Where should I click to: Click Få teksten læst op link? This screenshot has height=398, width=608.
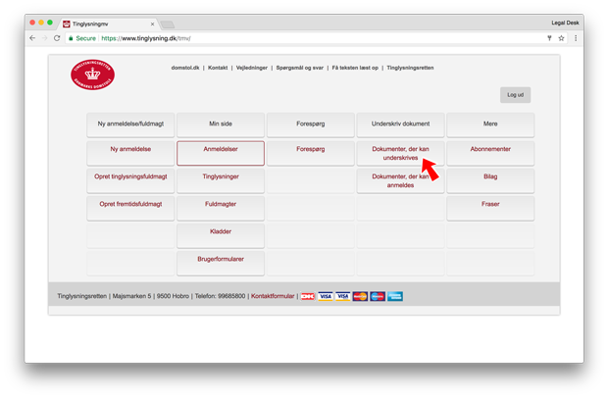[355, 68]
